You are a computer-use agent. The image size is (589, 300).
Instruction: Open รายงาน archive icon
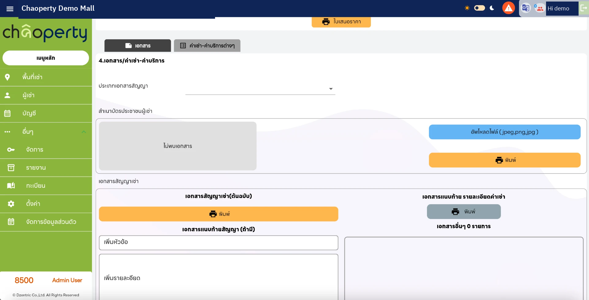(11, 167)
